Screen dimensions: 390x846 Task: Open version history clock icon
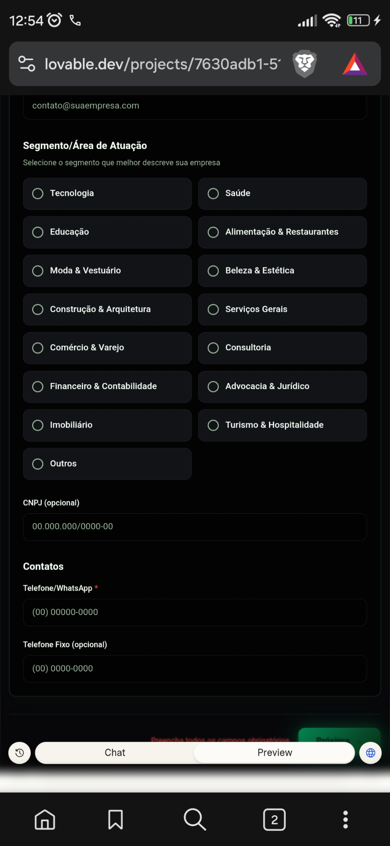pyautogui.click(x=19, y=753)
